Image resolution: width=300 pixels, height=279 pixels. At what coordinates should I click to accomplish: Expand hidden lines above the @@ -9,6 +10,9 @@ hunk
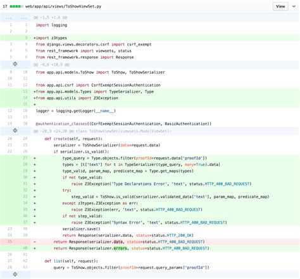15,64
